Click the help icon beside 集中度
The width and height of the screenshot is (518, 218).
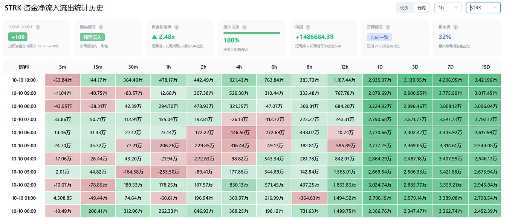coord(455,27)
